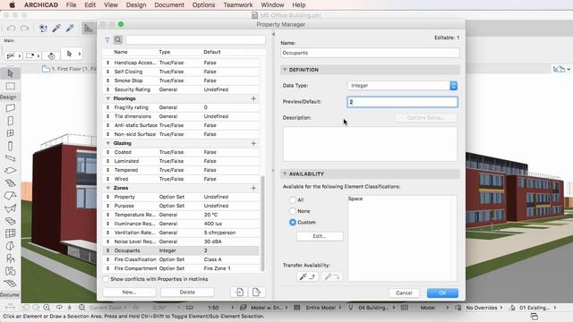Click the export properties icon

click(x=257, y=292)
